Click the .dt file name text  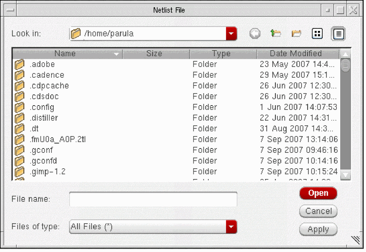click(x=34, y=128)
